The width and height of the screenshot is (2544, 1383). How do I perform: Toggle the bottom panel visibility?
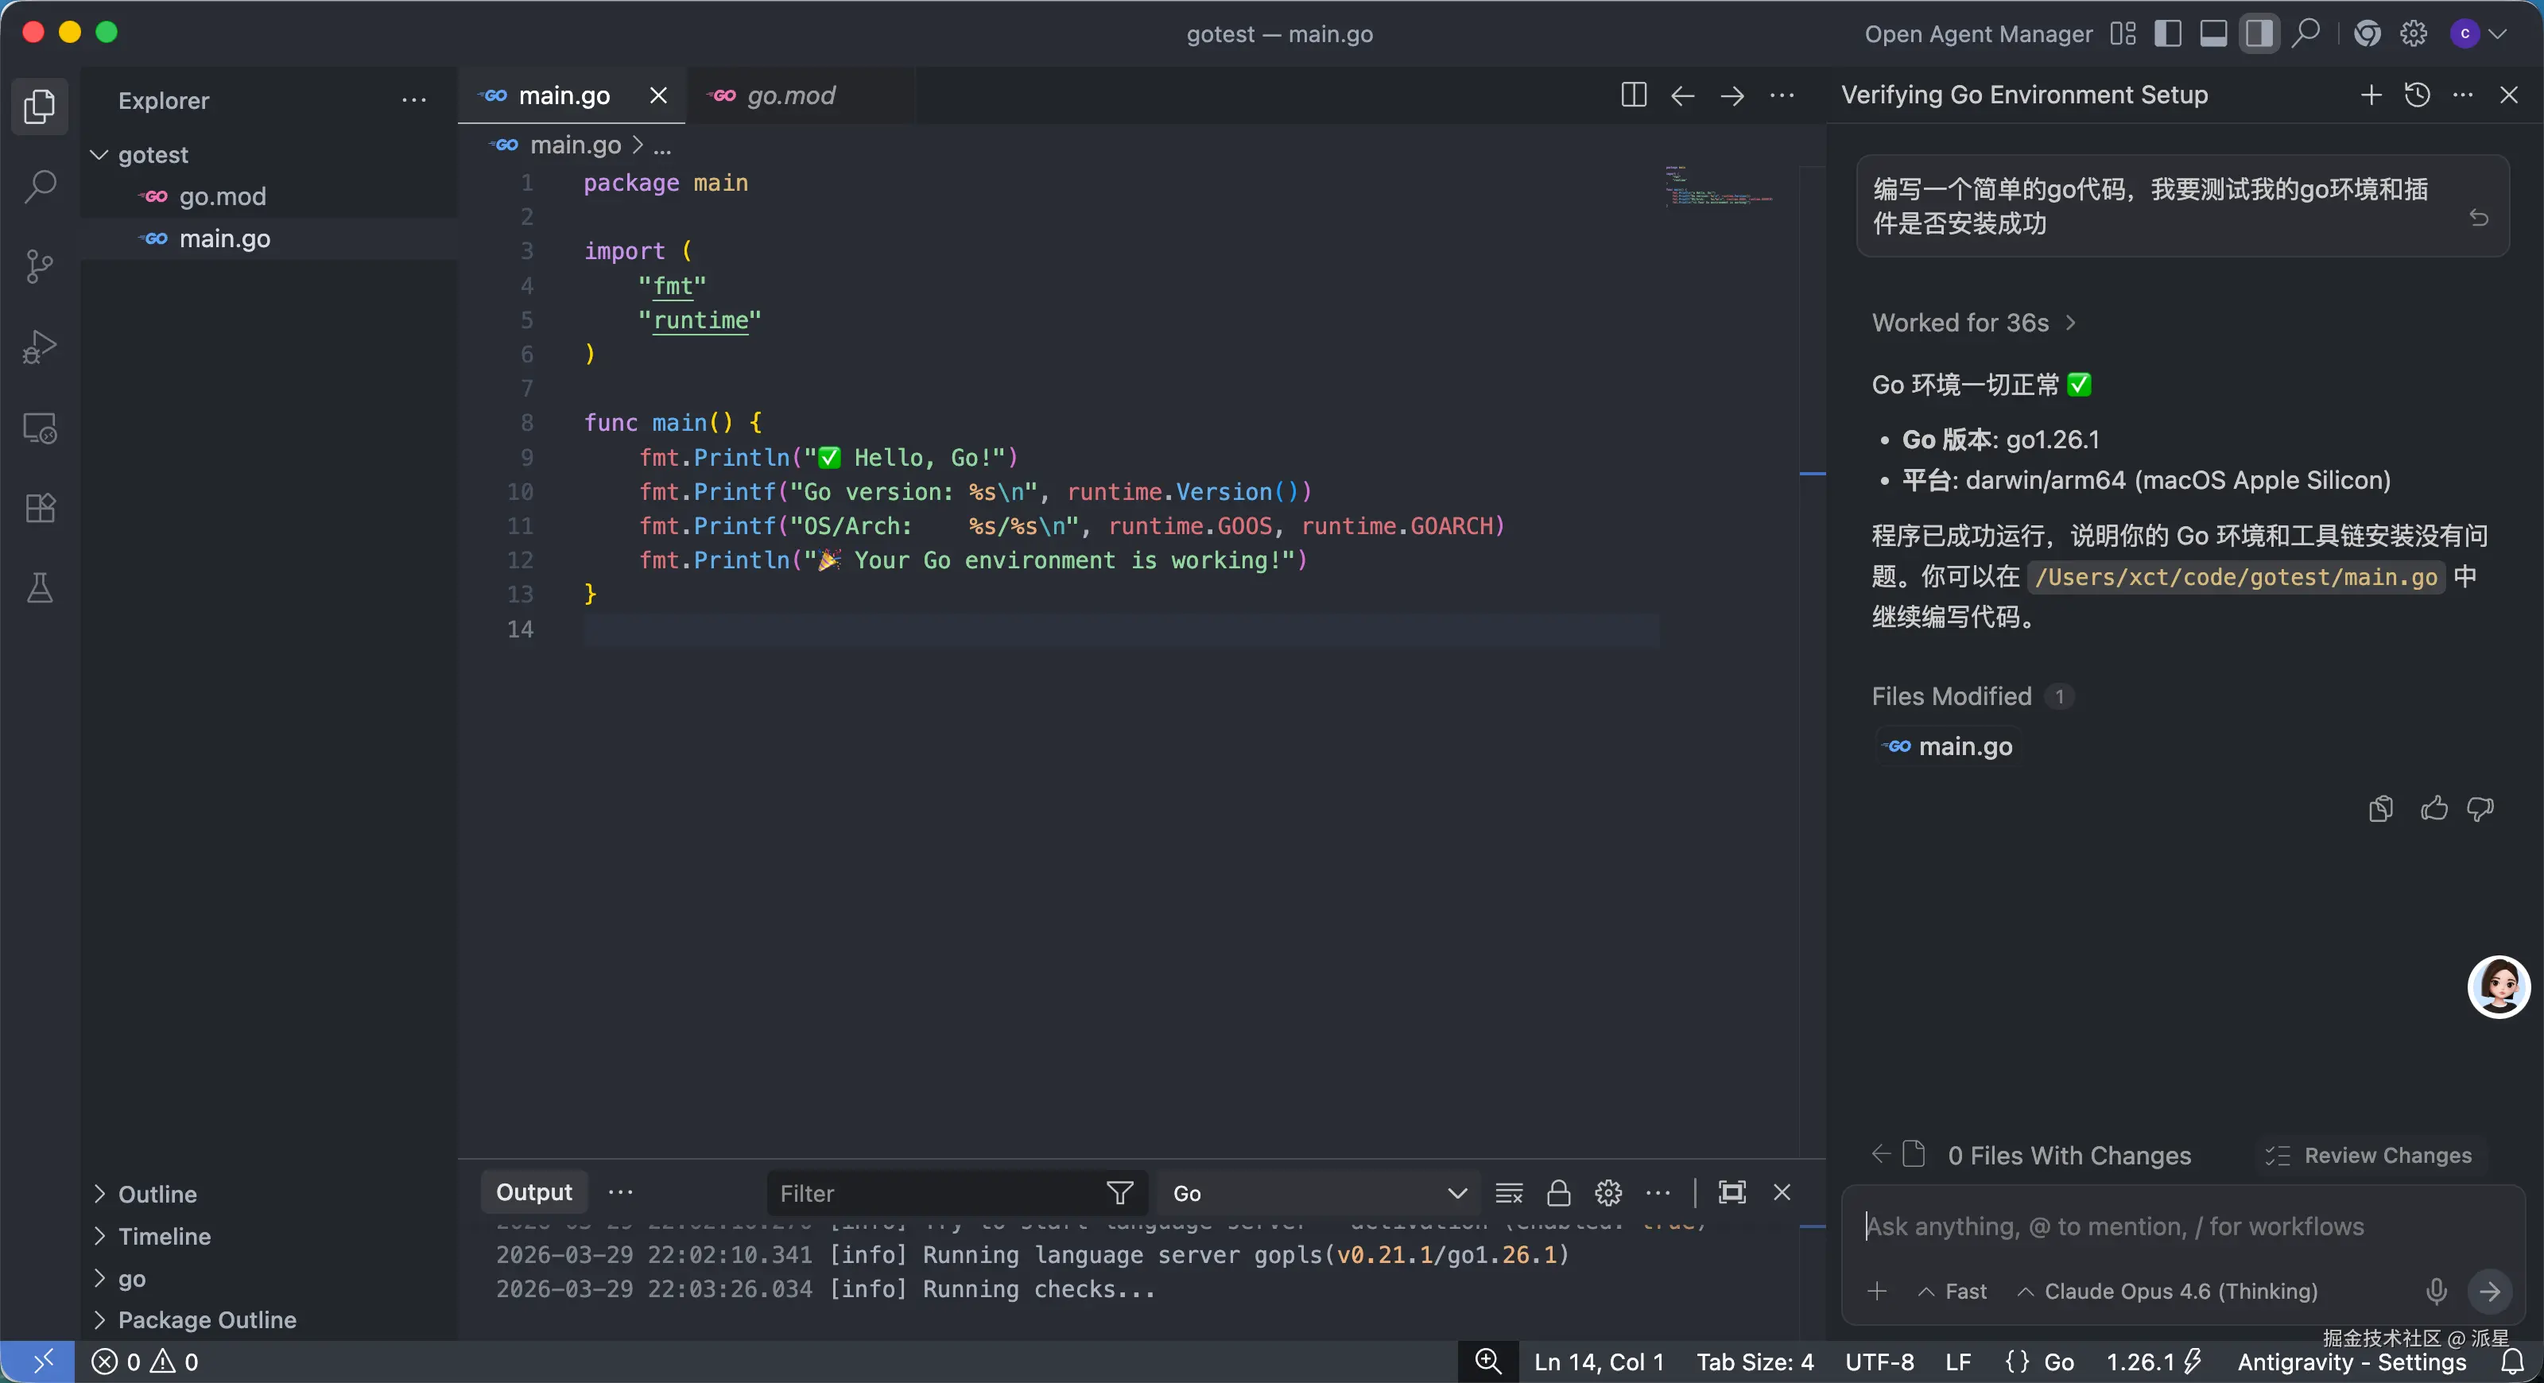pyautogui.click(x=2213, y=33)
